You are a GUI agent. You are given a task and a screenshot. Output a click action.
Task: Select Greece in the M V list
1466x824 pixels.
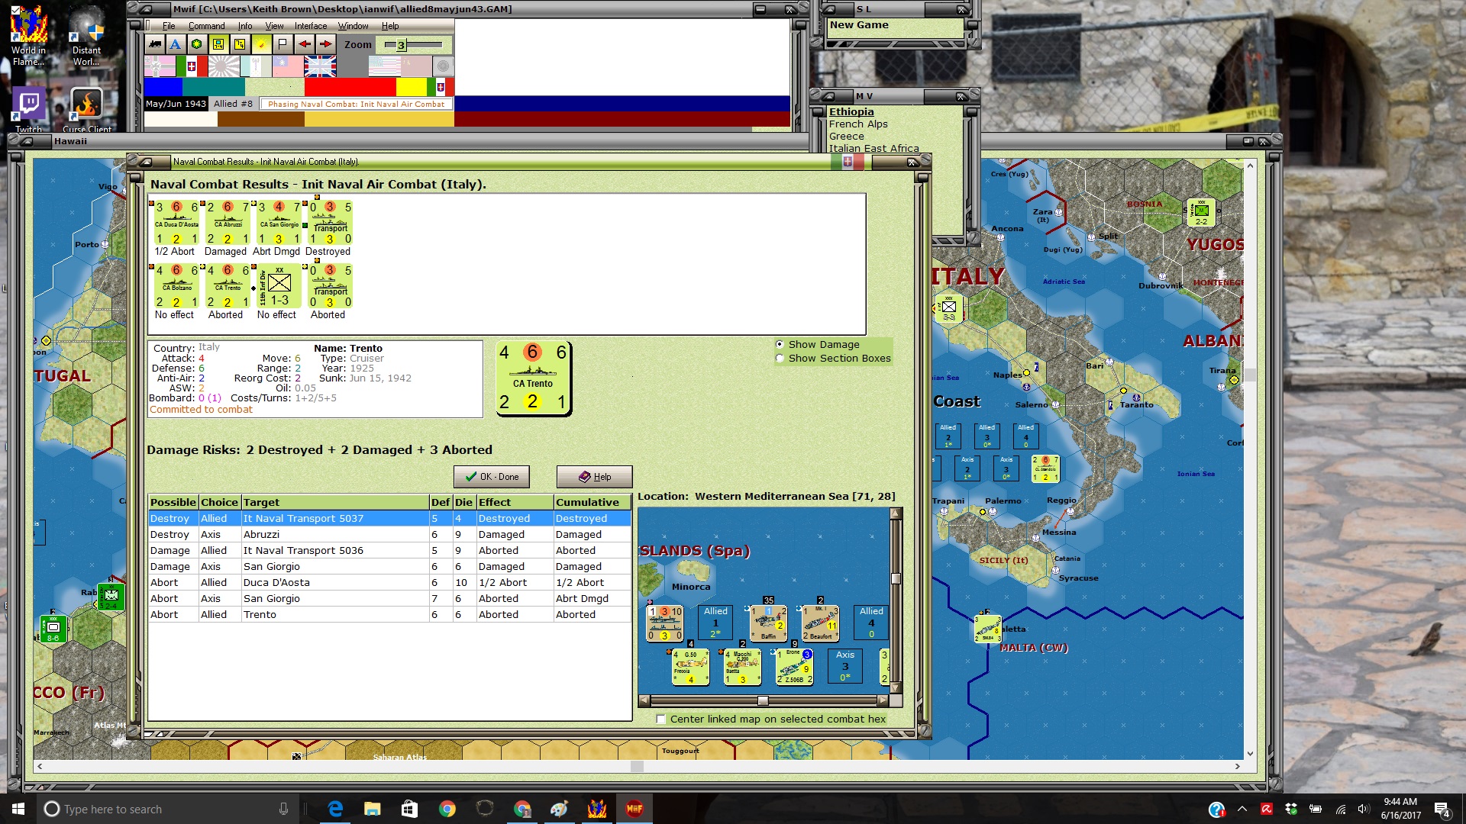coord(847,137)
